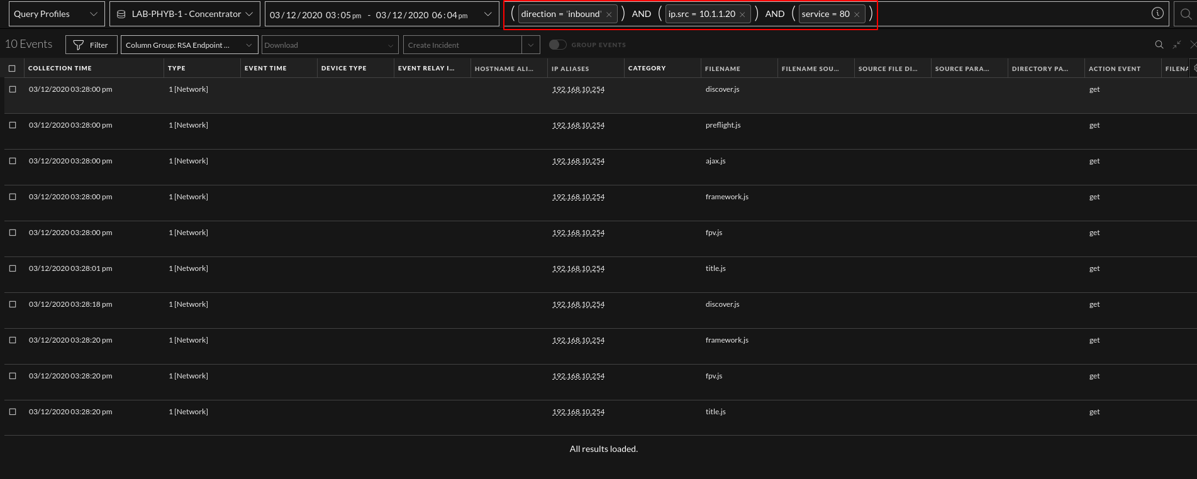Open the time range dropdown
1197x479 pixels.
(x=487, y=14)
